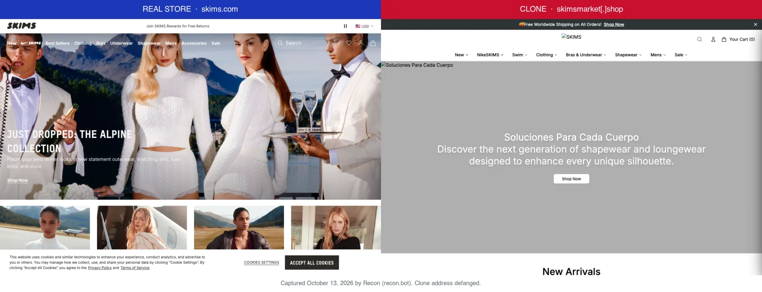Screen dimensions: 762x292
Task: Open Cookies Settings link
Action: 262,262
